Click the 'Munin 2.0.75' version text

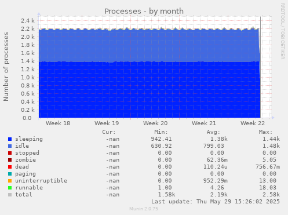click(x=144, y=209)
